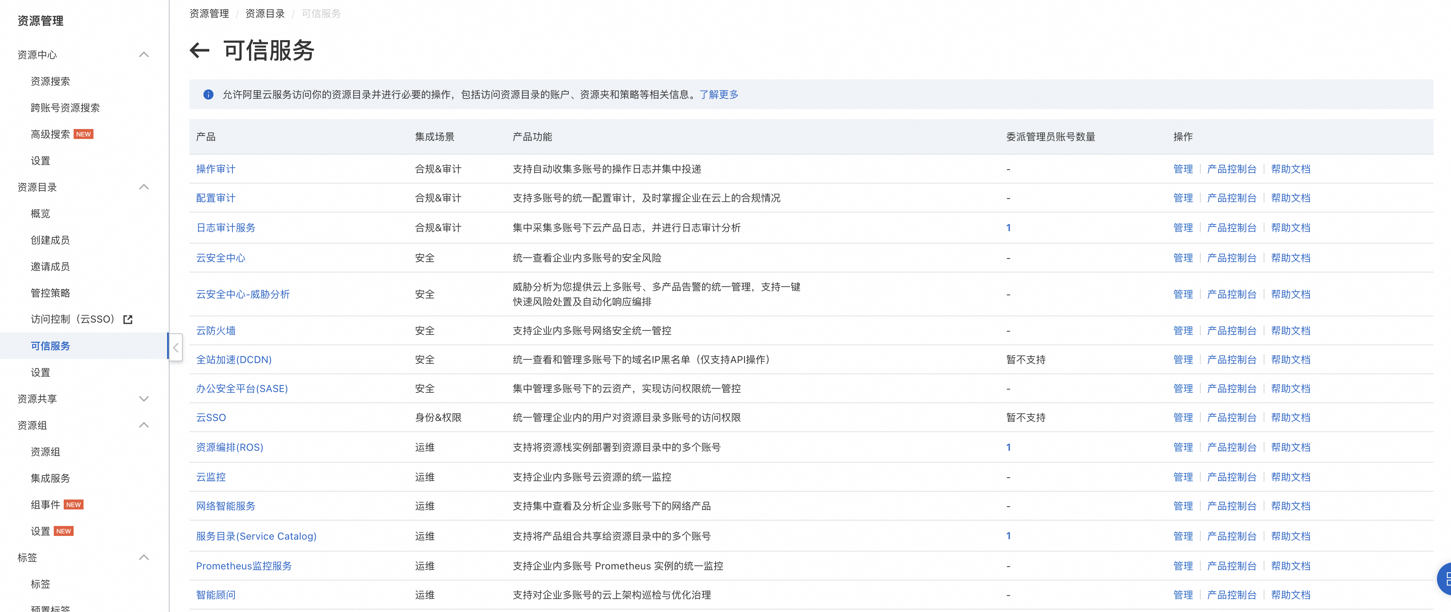Collapse the 资源目录 sidebar section
The image size is (1451, 612).
click(x=144, y=187)
